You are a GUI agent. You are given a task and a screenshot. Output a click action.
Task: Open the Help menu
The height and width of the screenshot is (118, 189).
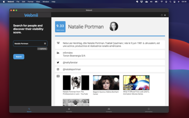click(x=54, y=2)
